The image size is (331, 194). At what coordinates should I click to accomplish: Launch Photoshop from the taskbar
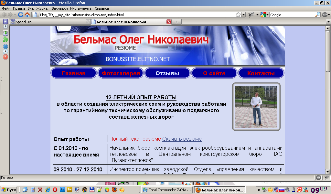click(x=62, y=189)
